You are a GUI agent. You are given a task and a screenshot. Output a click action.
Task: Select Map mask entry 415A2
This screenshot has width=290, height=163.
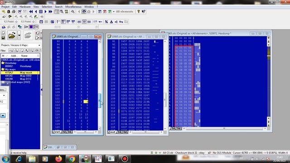(x=20, y=72)
